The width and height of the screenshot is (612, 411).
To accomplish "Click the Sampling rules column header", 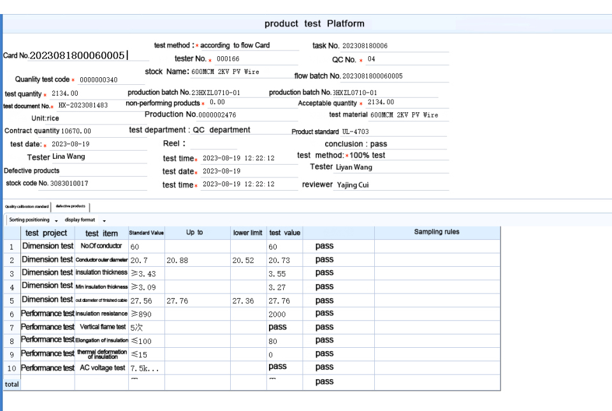I will (x=437, y=232).
